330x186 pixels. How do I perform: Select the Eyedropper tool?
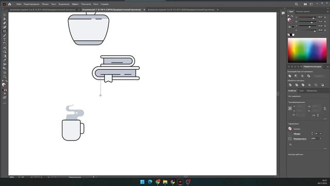pyautogui.click(x=5, y=60)
